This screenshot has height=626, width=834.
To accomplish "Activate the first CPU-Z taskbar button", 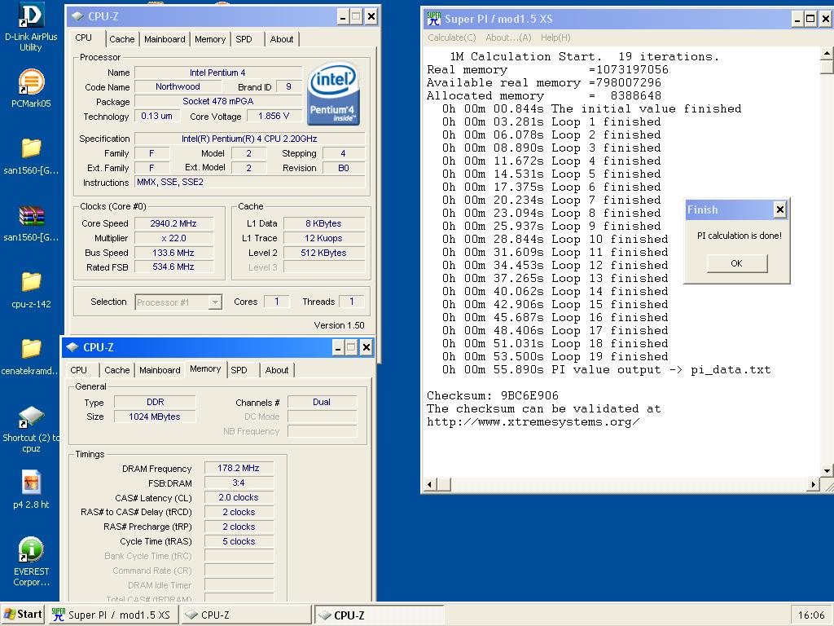I will click(x=246, y=615).
